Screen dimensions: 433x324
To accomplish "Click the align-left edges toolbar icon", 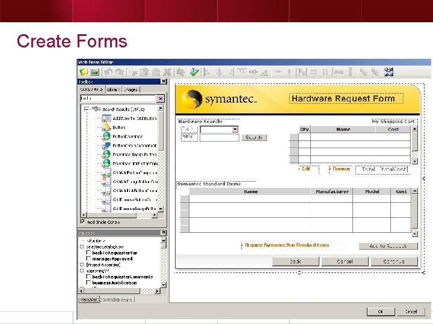I will (x=206, y=72).
